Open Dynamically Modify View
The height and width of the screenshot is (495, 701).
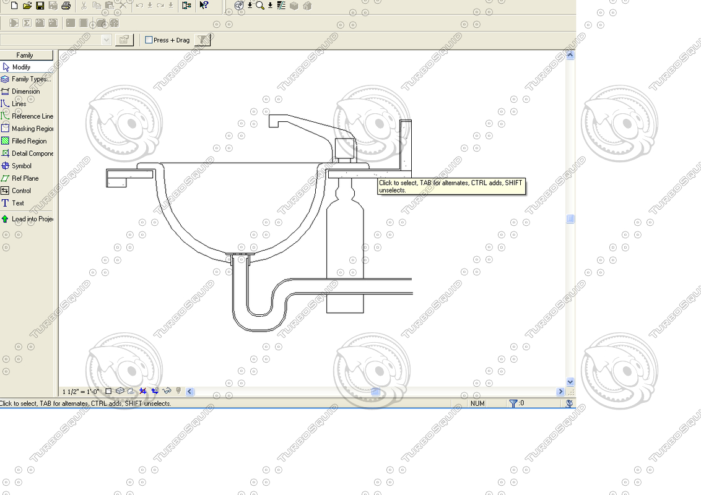pos(238,6)
